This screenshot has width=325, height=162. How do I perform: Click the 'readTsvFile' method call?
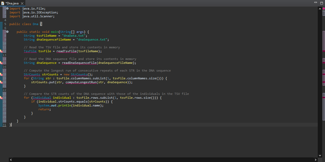point(66,51)
